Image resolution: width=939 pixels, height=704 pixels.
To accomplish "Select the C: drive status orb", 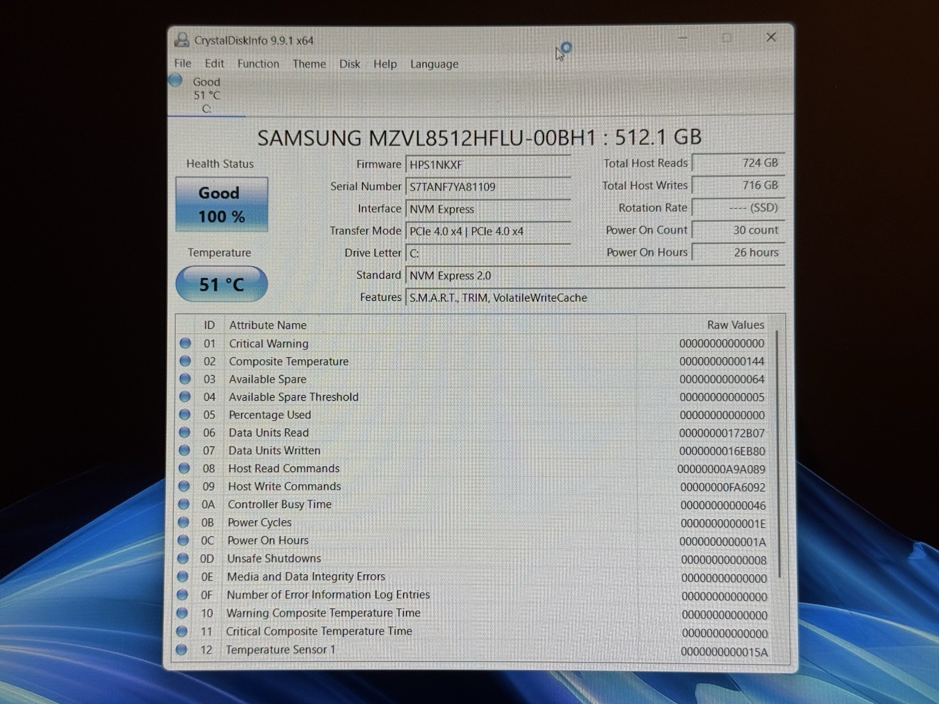I will click(x=175, y=80).
